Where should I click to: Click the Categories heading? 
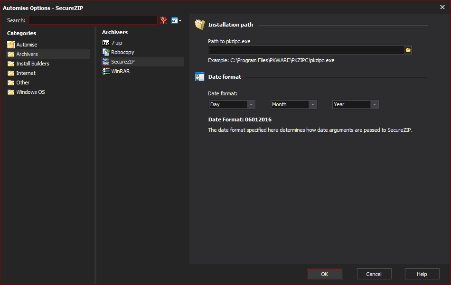[x=21, y=33]
